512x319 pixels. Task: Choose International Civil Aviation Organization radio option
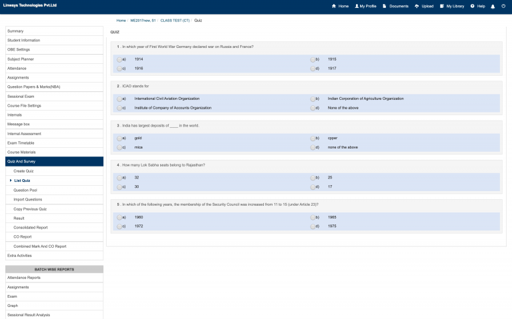point(119,99)
